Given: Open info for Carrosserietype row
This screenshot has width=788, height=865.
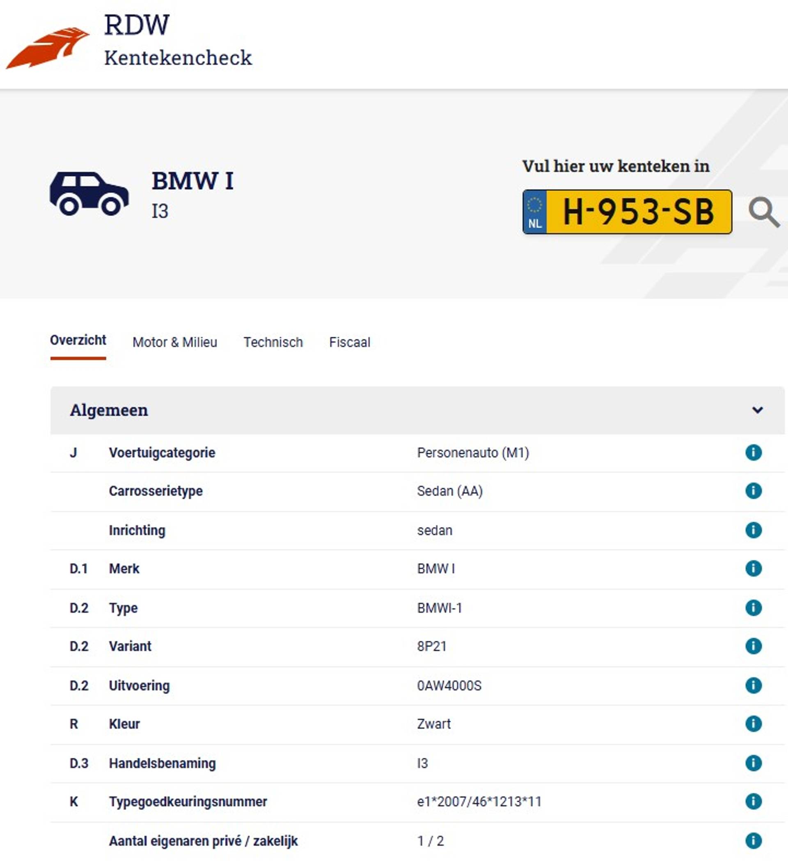Looking at the screenshot, I should (x=753, y=491).
